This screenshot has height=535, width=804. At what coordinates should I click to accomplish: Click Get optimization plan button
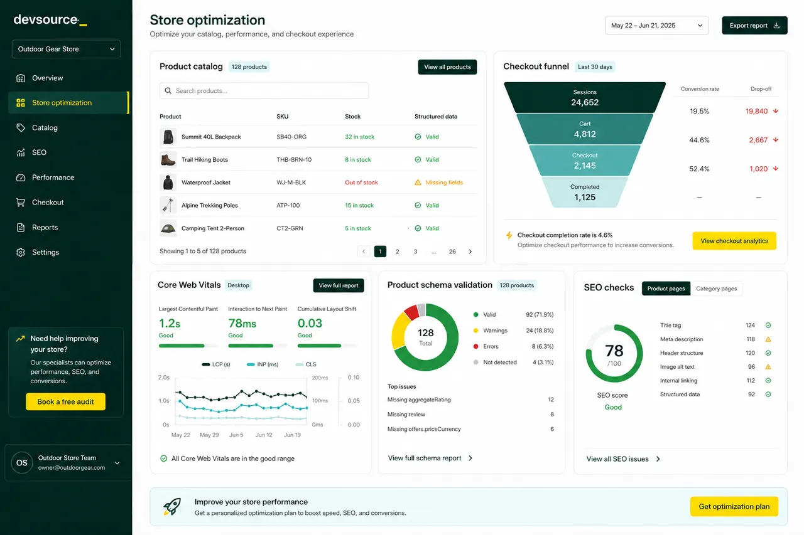coord(734,507)
